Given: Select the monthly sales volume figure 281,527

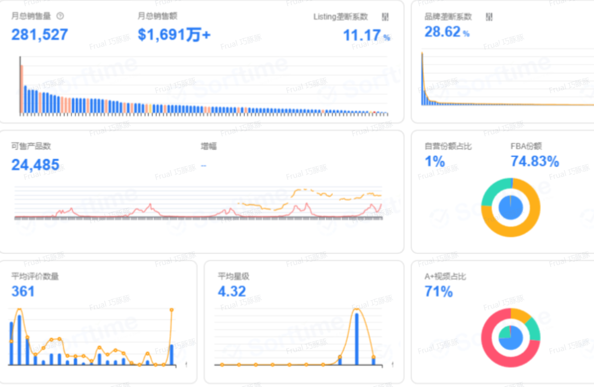Looking at the screenshot, I should pos(40,35).
